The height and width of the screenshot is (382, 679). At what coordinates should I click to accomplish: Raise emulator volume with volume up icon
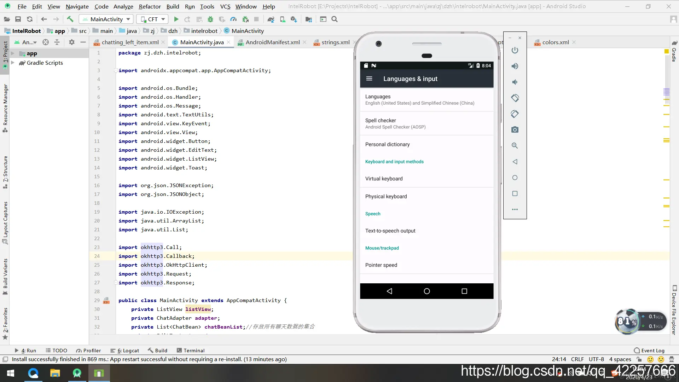click(515, 66)
